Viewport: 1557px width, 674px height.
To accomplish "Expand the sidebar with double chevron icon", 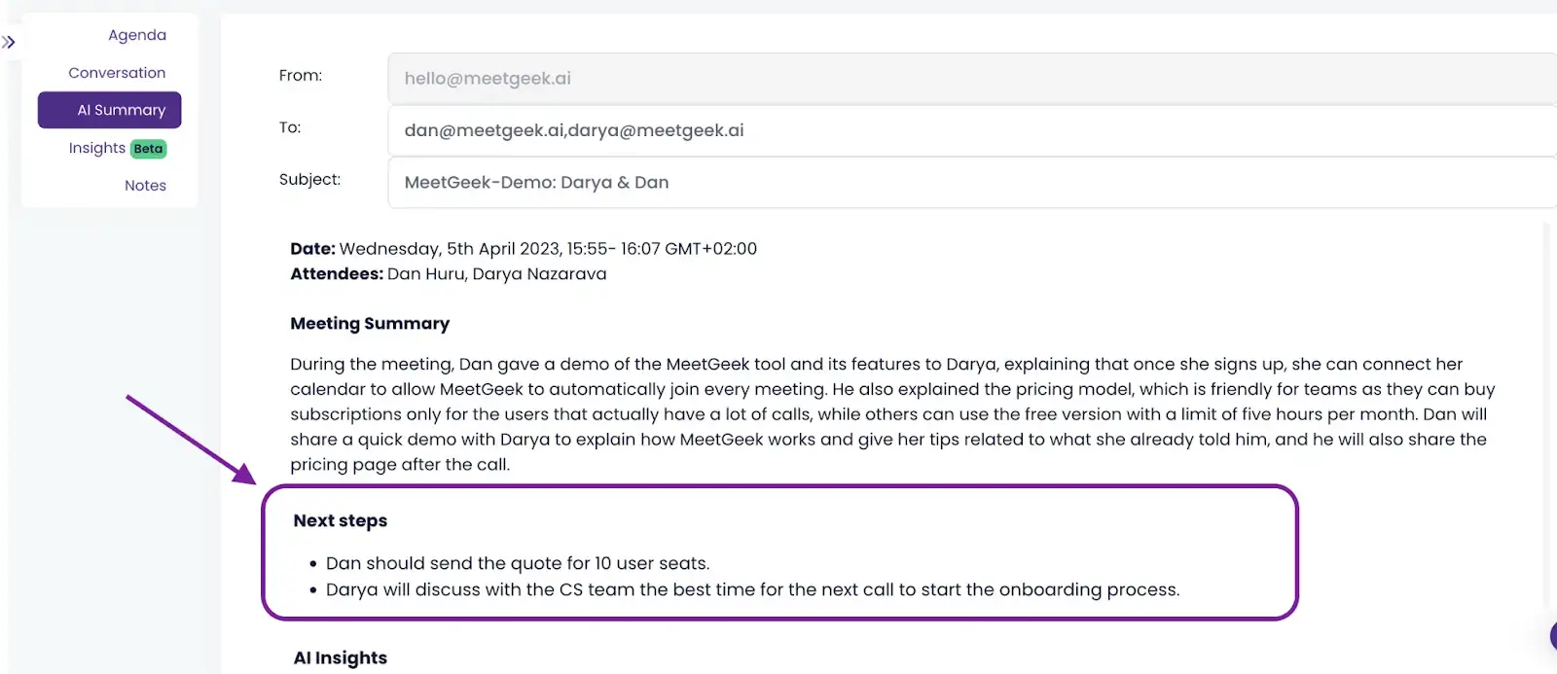I will coord(9,42).
